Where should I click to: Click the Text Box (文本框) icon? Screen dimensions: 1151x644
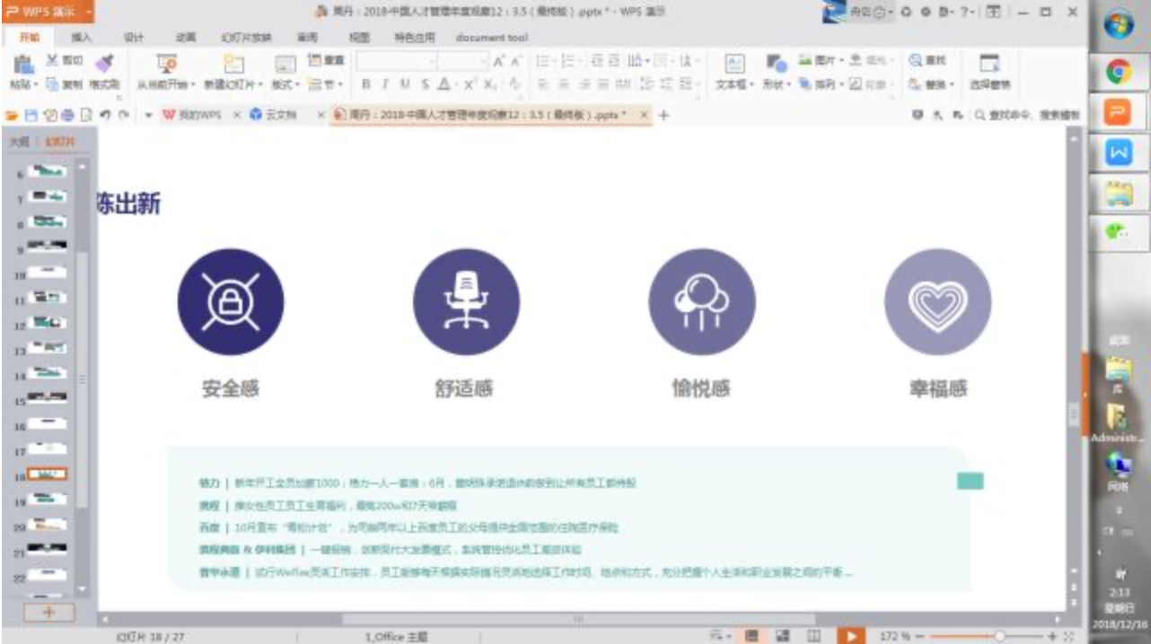pos(734,64)
